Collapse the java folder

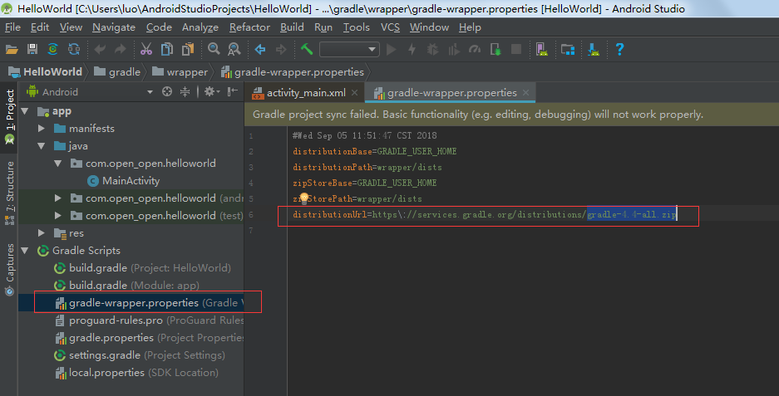pyautogui.click(x=42, y=146)
